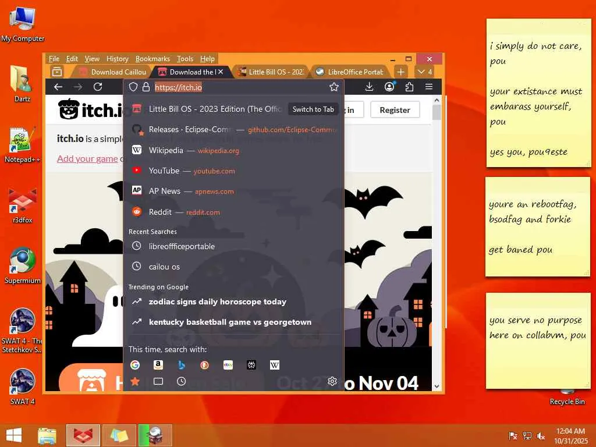The image size is (596, 447).
Task: Select recent search cailou os
Action: (234, 267)
